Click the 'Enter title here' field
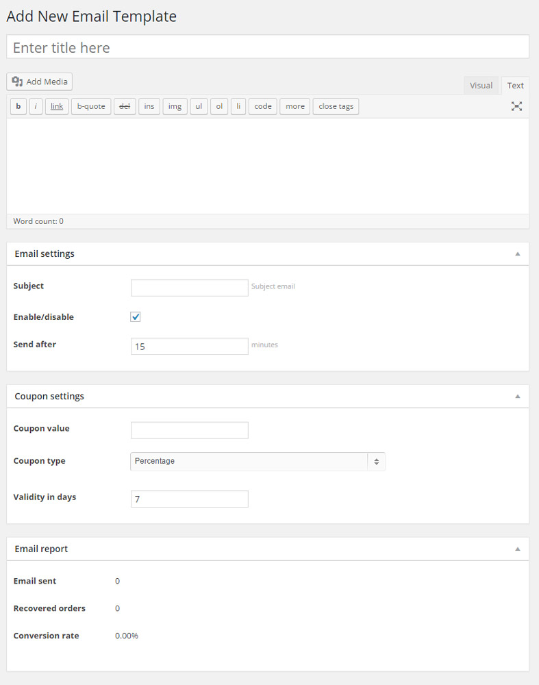The height and width of the screenshot is (685, 539). (268, 47)
